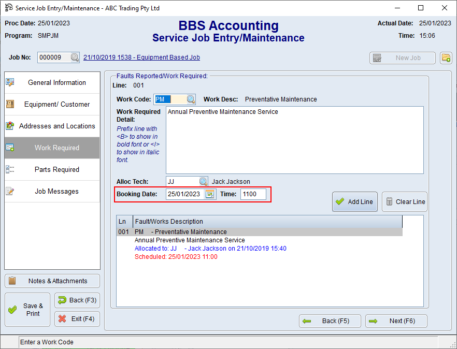Click the Notes & Attachments notebook icon
Viewport: 457px width, 349px height.
[x=12, y=281]
